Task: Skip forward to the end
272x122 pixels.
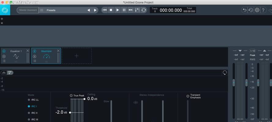Action: point(131,10)
